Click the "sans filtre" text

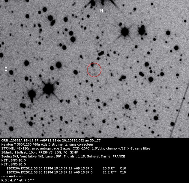[142, 148]
